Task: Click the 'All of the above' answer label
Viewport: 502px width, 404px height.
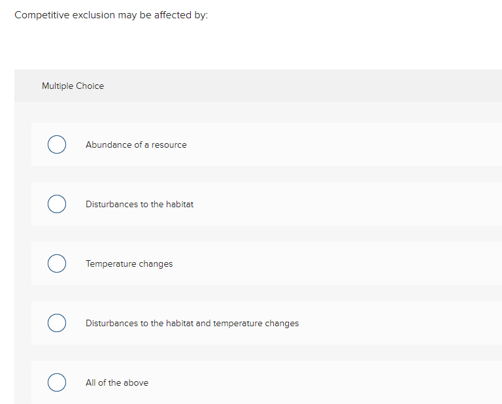Action: (116, 383)
